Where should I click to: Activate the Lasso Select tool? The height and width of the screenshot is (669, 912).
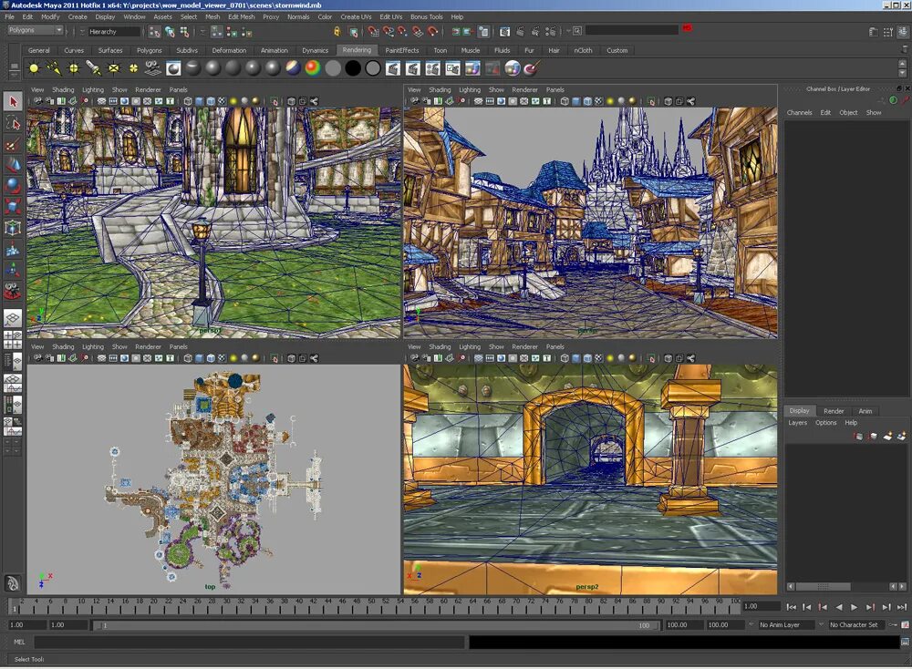[x=13, y=123]
